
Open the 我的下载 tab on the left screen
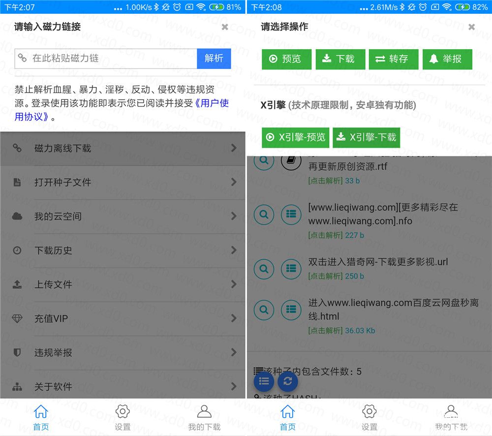(x=204, y=417)
